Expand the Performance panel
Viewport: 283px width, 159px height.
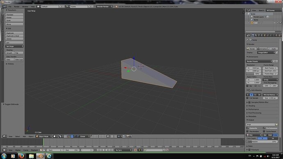[253, 109]
